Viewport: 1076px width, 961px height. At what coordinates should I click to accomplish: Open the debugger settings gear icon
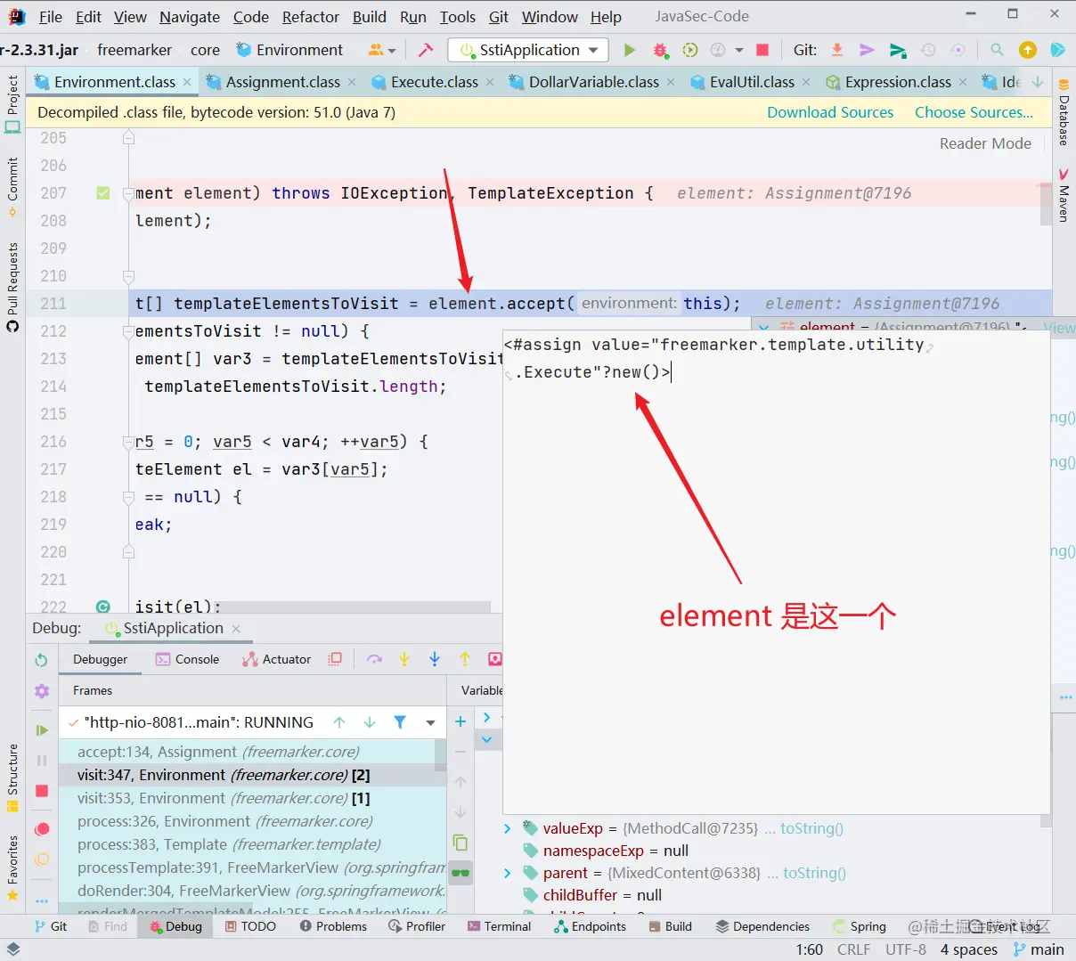41,691
